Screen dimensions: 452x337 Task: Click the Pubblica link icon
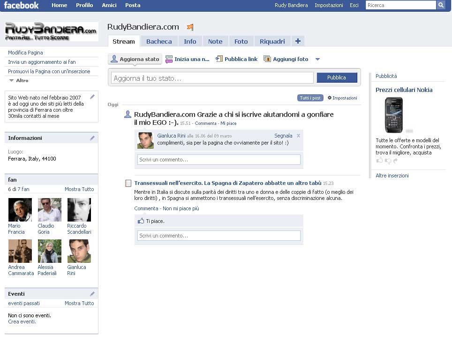point(219,59)
